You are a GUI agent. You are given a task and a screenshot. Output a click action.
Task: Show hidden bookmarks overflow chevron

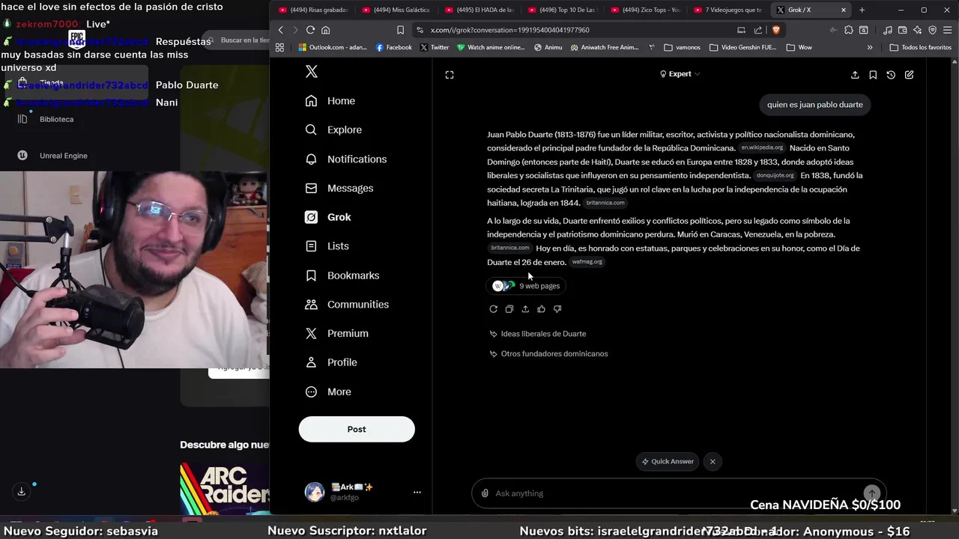(x=870, y=47)
